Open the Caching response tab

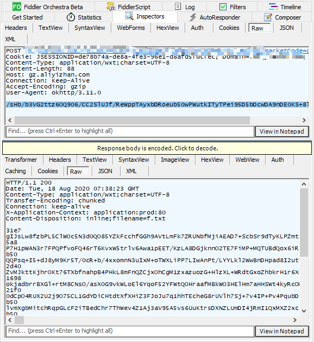15,171
